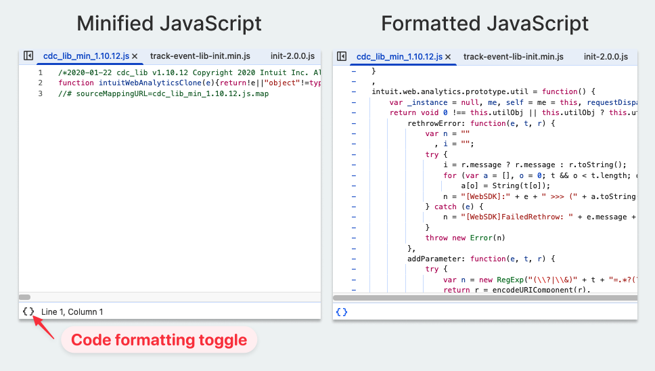This screenshot has height=371, width=655.
Task: Click '[WebSDK]FailedRethrow' string line
Action: [540, 217]
